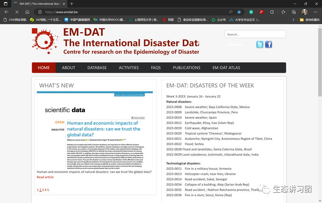This screenshot has width=322, height=203.
Task: Open the DATABASE menu
Action: [97, 68]
